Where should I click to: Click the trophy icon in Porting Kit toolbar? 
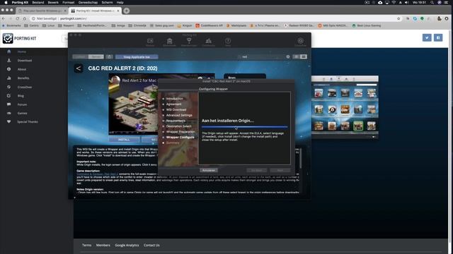[x=189, y=41]
